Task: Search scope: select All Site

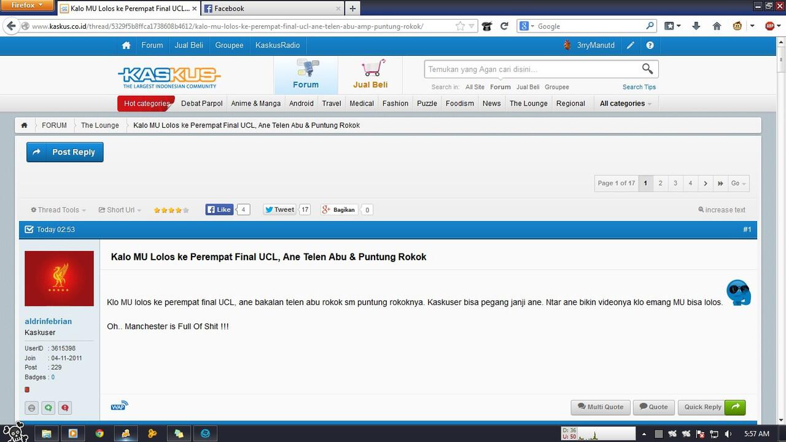Action: coord(475,87)
